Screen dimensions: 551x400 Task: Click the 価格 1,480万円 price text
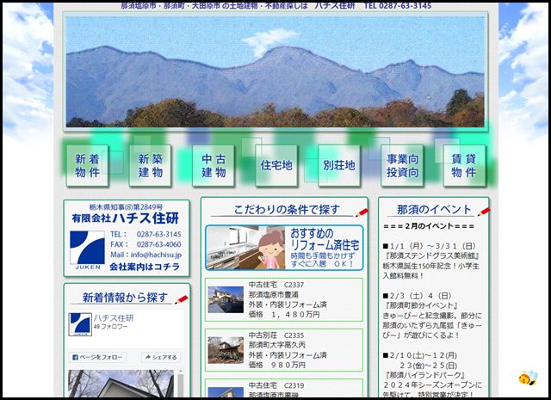tap(284, 314)
